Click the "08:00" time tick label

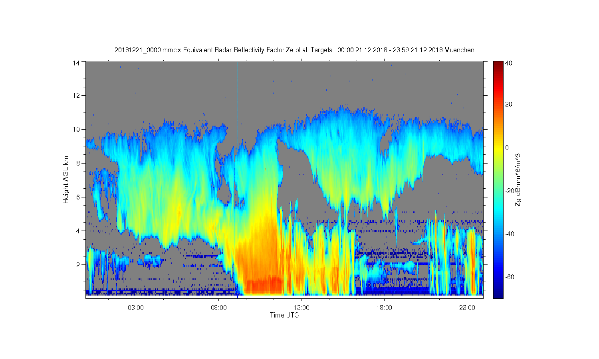point(219,308)
